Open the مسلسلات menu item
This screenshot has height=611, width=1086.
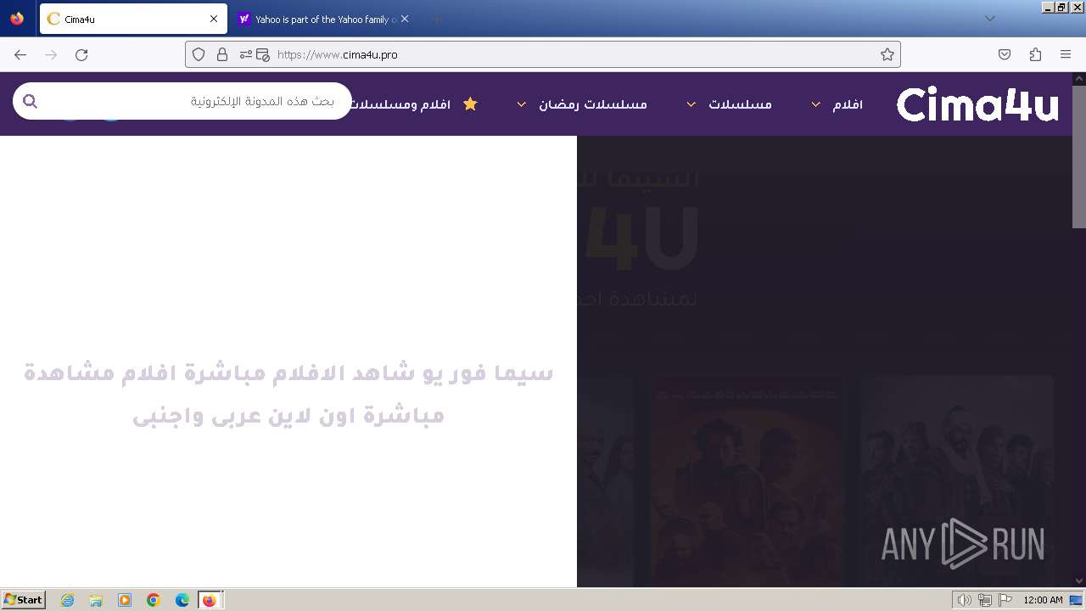pyautogui.click(x=741, y=104)
